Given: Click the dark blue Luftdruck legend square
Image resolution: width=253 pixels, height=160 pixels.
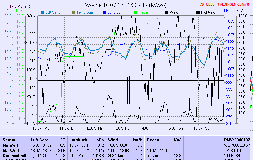Looking at the screenshot, I should 104,12.
